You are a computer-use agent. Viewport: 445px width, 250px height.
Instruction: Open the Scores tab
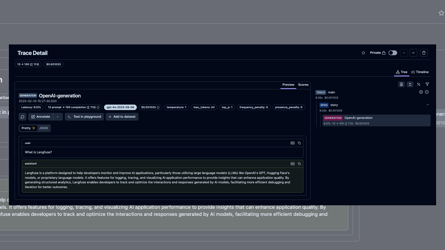coord(303,85)
